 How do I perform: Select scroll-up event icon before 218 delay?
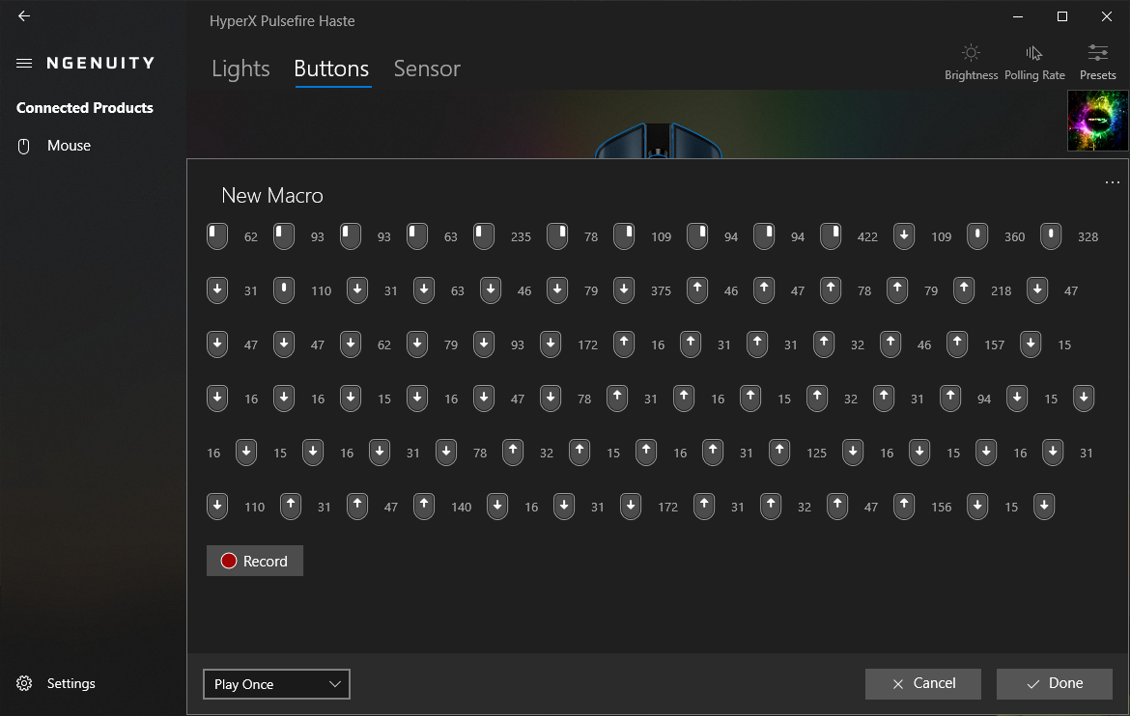[964, 290]
